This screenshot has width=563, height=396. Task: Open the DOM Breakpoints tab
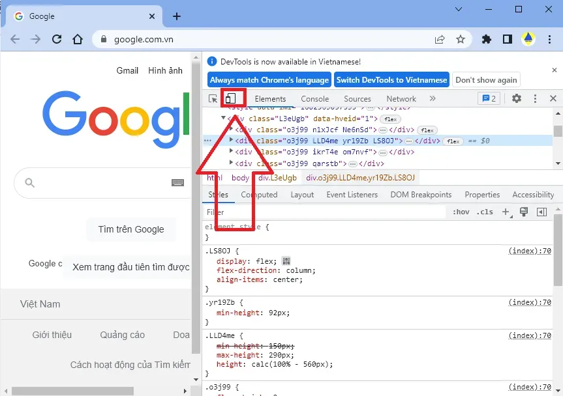[x=421, y=195]
